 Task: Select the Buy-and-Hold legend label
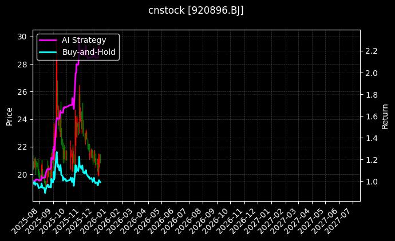tap(89, 53)
